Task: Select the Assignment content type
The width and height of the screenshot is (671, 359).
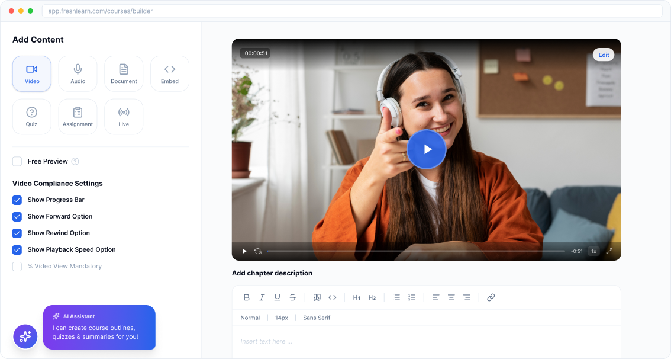Action: pos(78,117)
